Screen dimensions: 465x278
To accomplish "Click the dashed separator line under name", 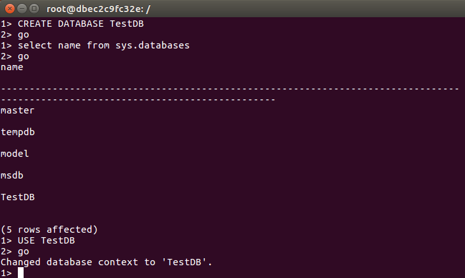I will tap(230, 94).
